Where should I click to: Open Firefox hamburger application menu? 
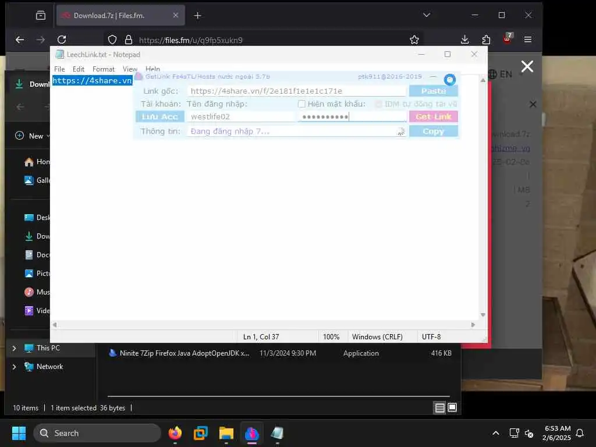[x=527, y=40]
